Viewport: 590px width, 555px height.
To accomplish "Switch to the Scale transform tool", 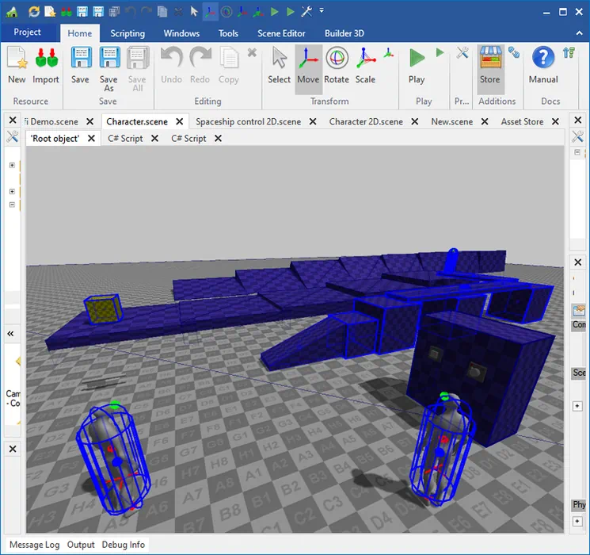I will [365, 65].
